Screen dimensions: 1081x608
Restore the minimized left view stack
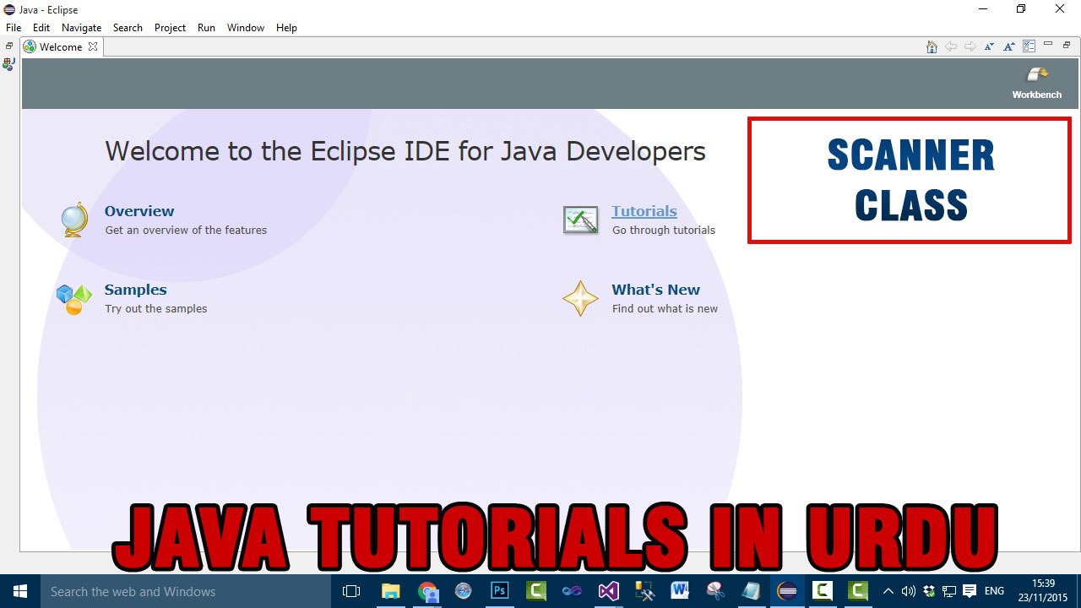(9, 46)
